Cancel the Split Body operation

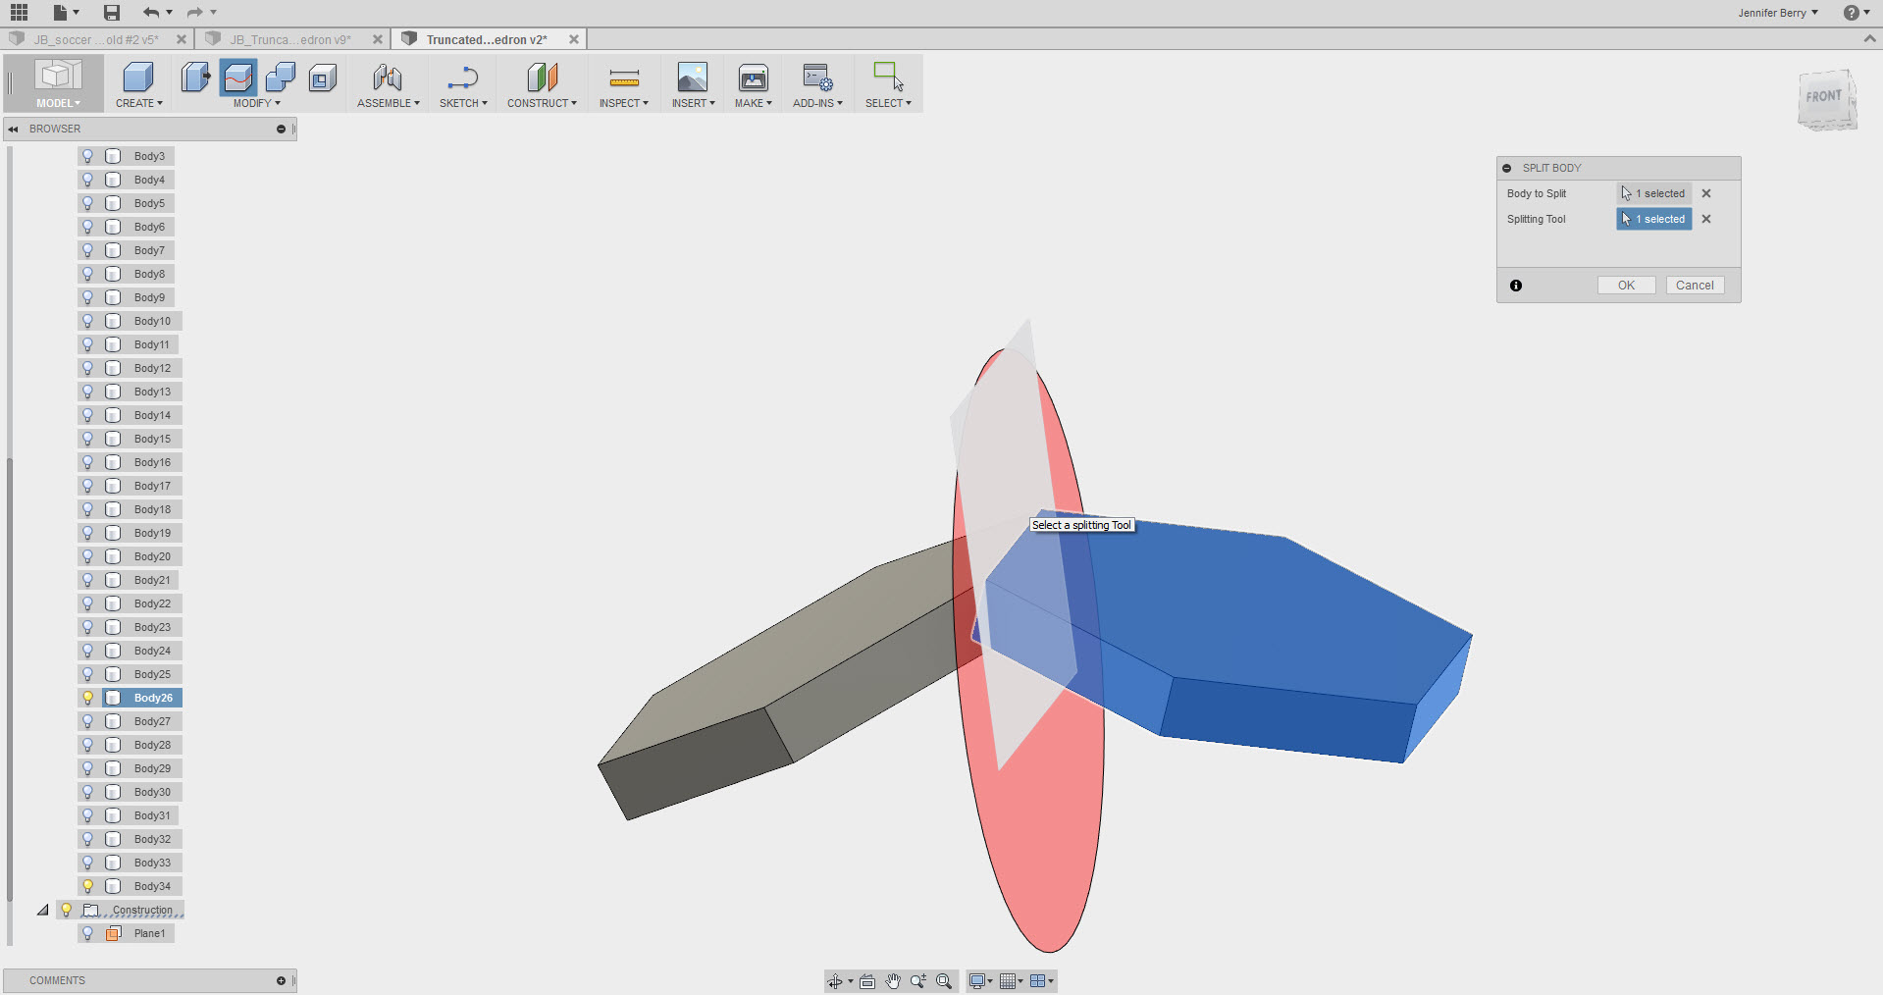(1695, 285)
